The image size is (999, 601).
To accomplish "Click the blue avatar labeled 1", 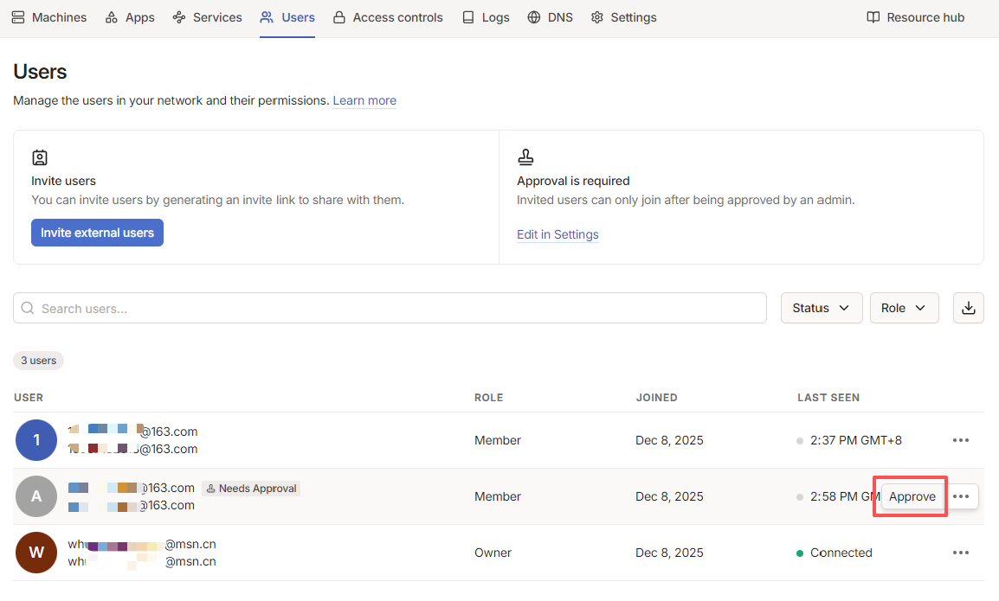I will (x=36, y=440).
